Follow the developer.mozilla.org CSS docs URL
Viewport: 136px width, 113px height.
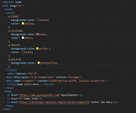[54, 102]
